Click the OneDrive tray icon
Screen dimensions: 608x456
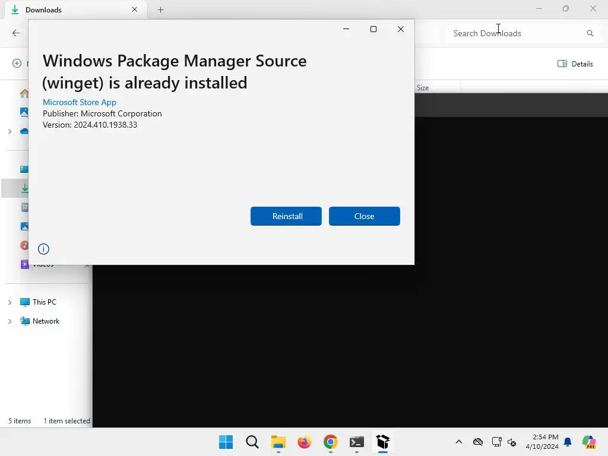478,442
